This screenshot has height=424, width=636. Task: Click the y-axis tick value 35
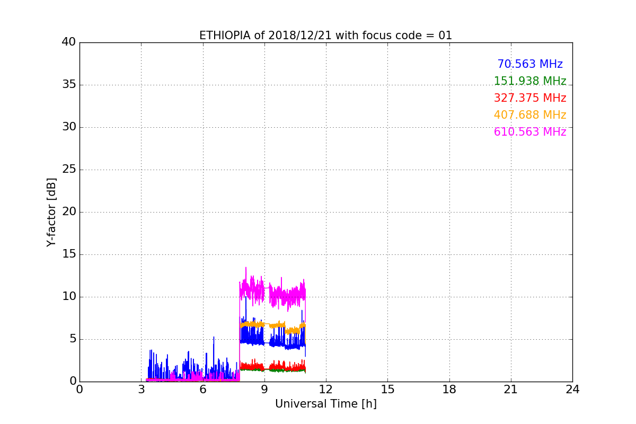pos(69,85)
